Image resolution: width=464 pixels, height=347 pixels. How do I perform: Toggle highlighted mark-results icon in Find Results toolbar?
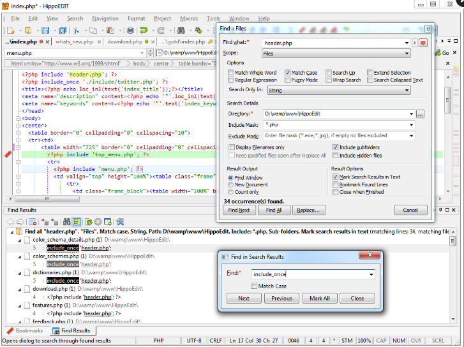77,222
